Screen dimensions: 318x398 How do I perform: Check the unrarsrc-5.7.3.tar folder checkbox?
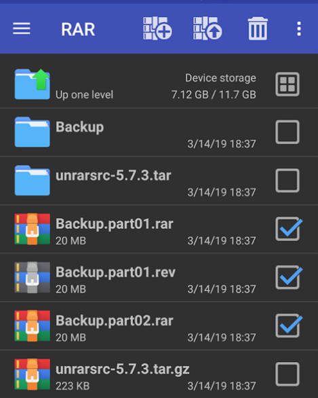287,181
